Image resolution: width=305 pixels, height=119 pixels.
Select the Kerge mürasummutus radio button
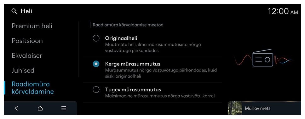point(96,64)
